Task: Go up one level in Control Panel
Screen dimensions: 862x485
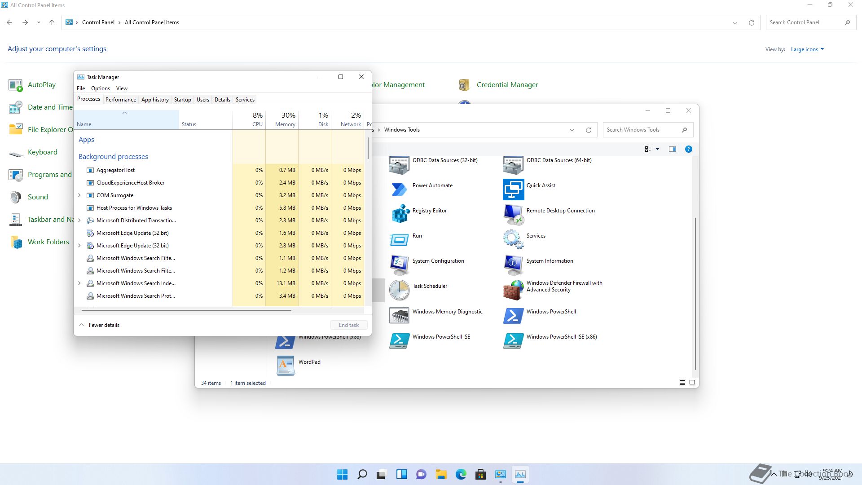Action: 52,22
